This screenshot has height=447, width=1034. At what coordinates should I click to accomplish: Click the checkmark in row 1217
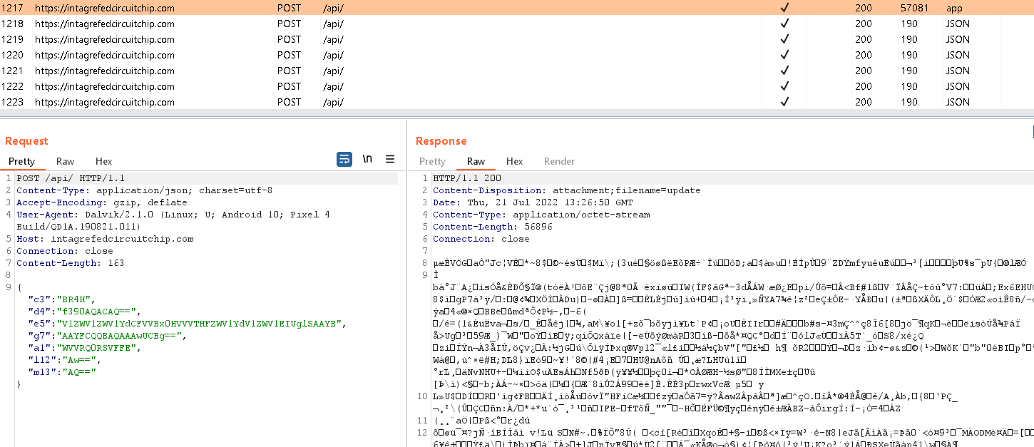point(784,9)
